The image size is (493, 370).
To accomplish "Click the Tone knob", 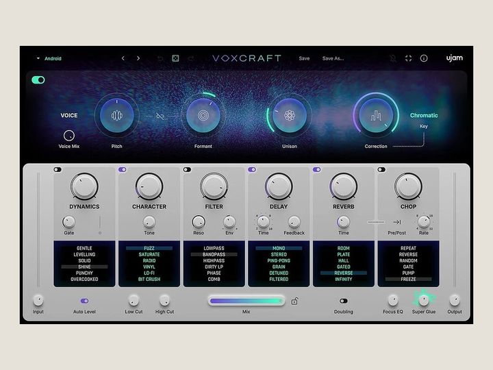I will 149,222.
